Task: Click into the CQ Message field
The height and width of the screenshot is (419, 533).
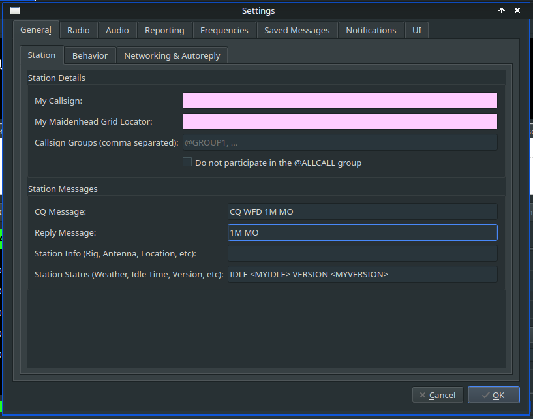Action: 362,211
